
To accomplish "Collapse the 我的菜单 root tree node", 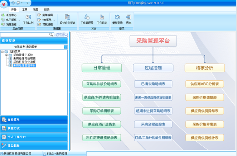I will [3, 52].
